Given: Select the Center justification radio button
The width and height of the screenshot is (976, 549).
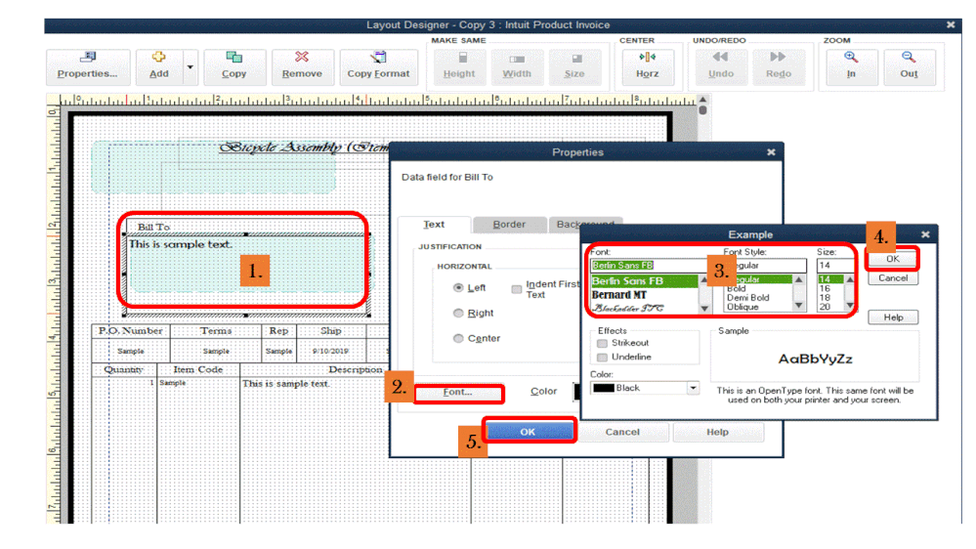Looking at the screenshot, I should (459, 339).
